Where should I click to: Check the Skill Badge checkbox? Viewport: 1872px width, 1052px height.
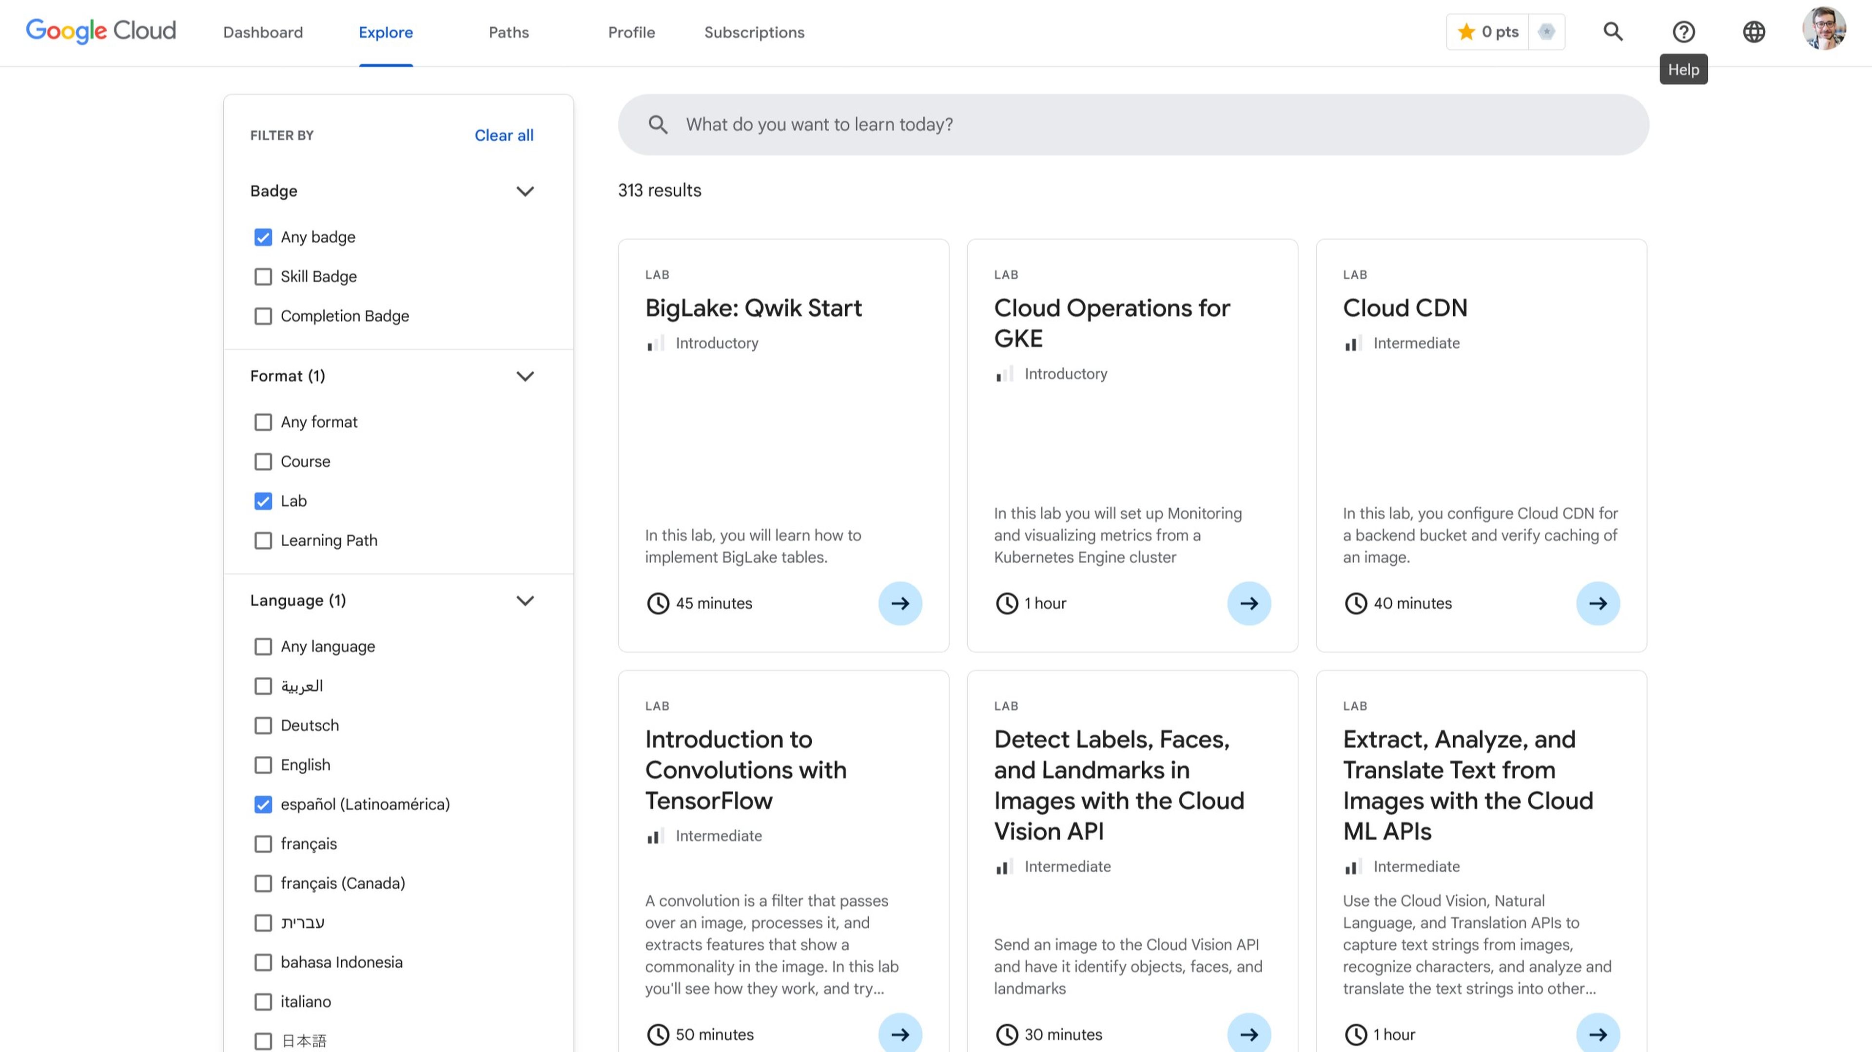pos(263,277)
